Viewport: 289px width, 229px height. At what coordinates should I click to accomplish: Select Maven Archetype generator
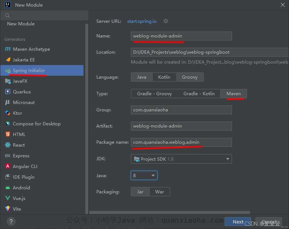coord(42,49)
